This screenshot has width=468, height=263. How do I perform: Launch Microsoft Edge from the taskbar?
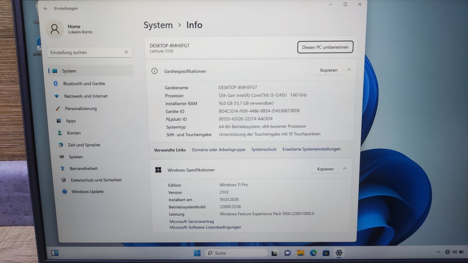(313, 253)
